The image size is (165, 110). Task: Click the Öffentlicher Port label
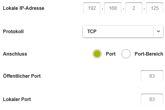(22, 76)
